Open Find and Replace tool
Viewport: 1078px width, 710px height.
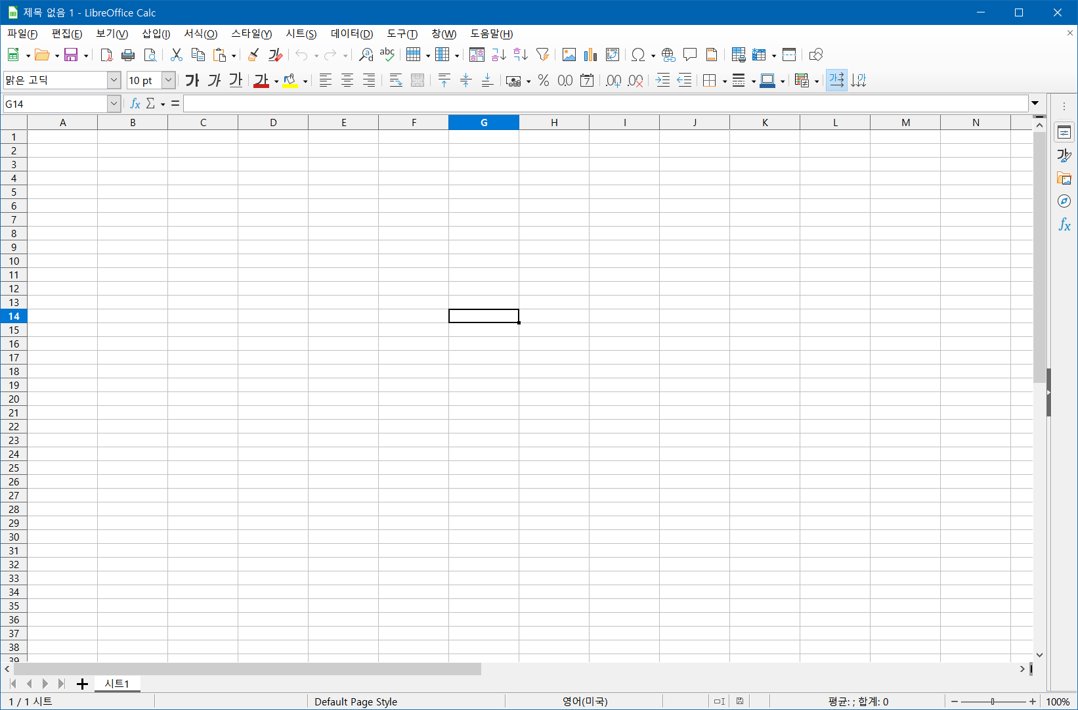(x=366, y=55)
